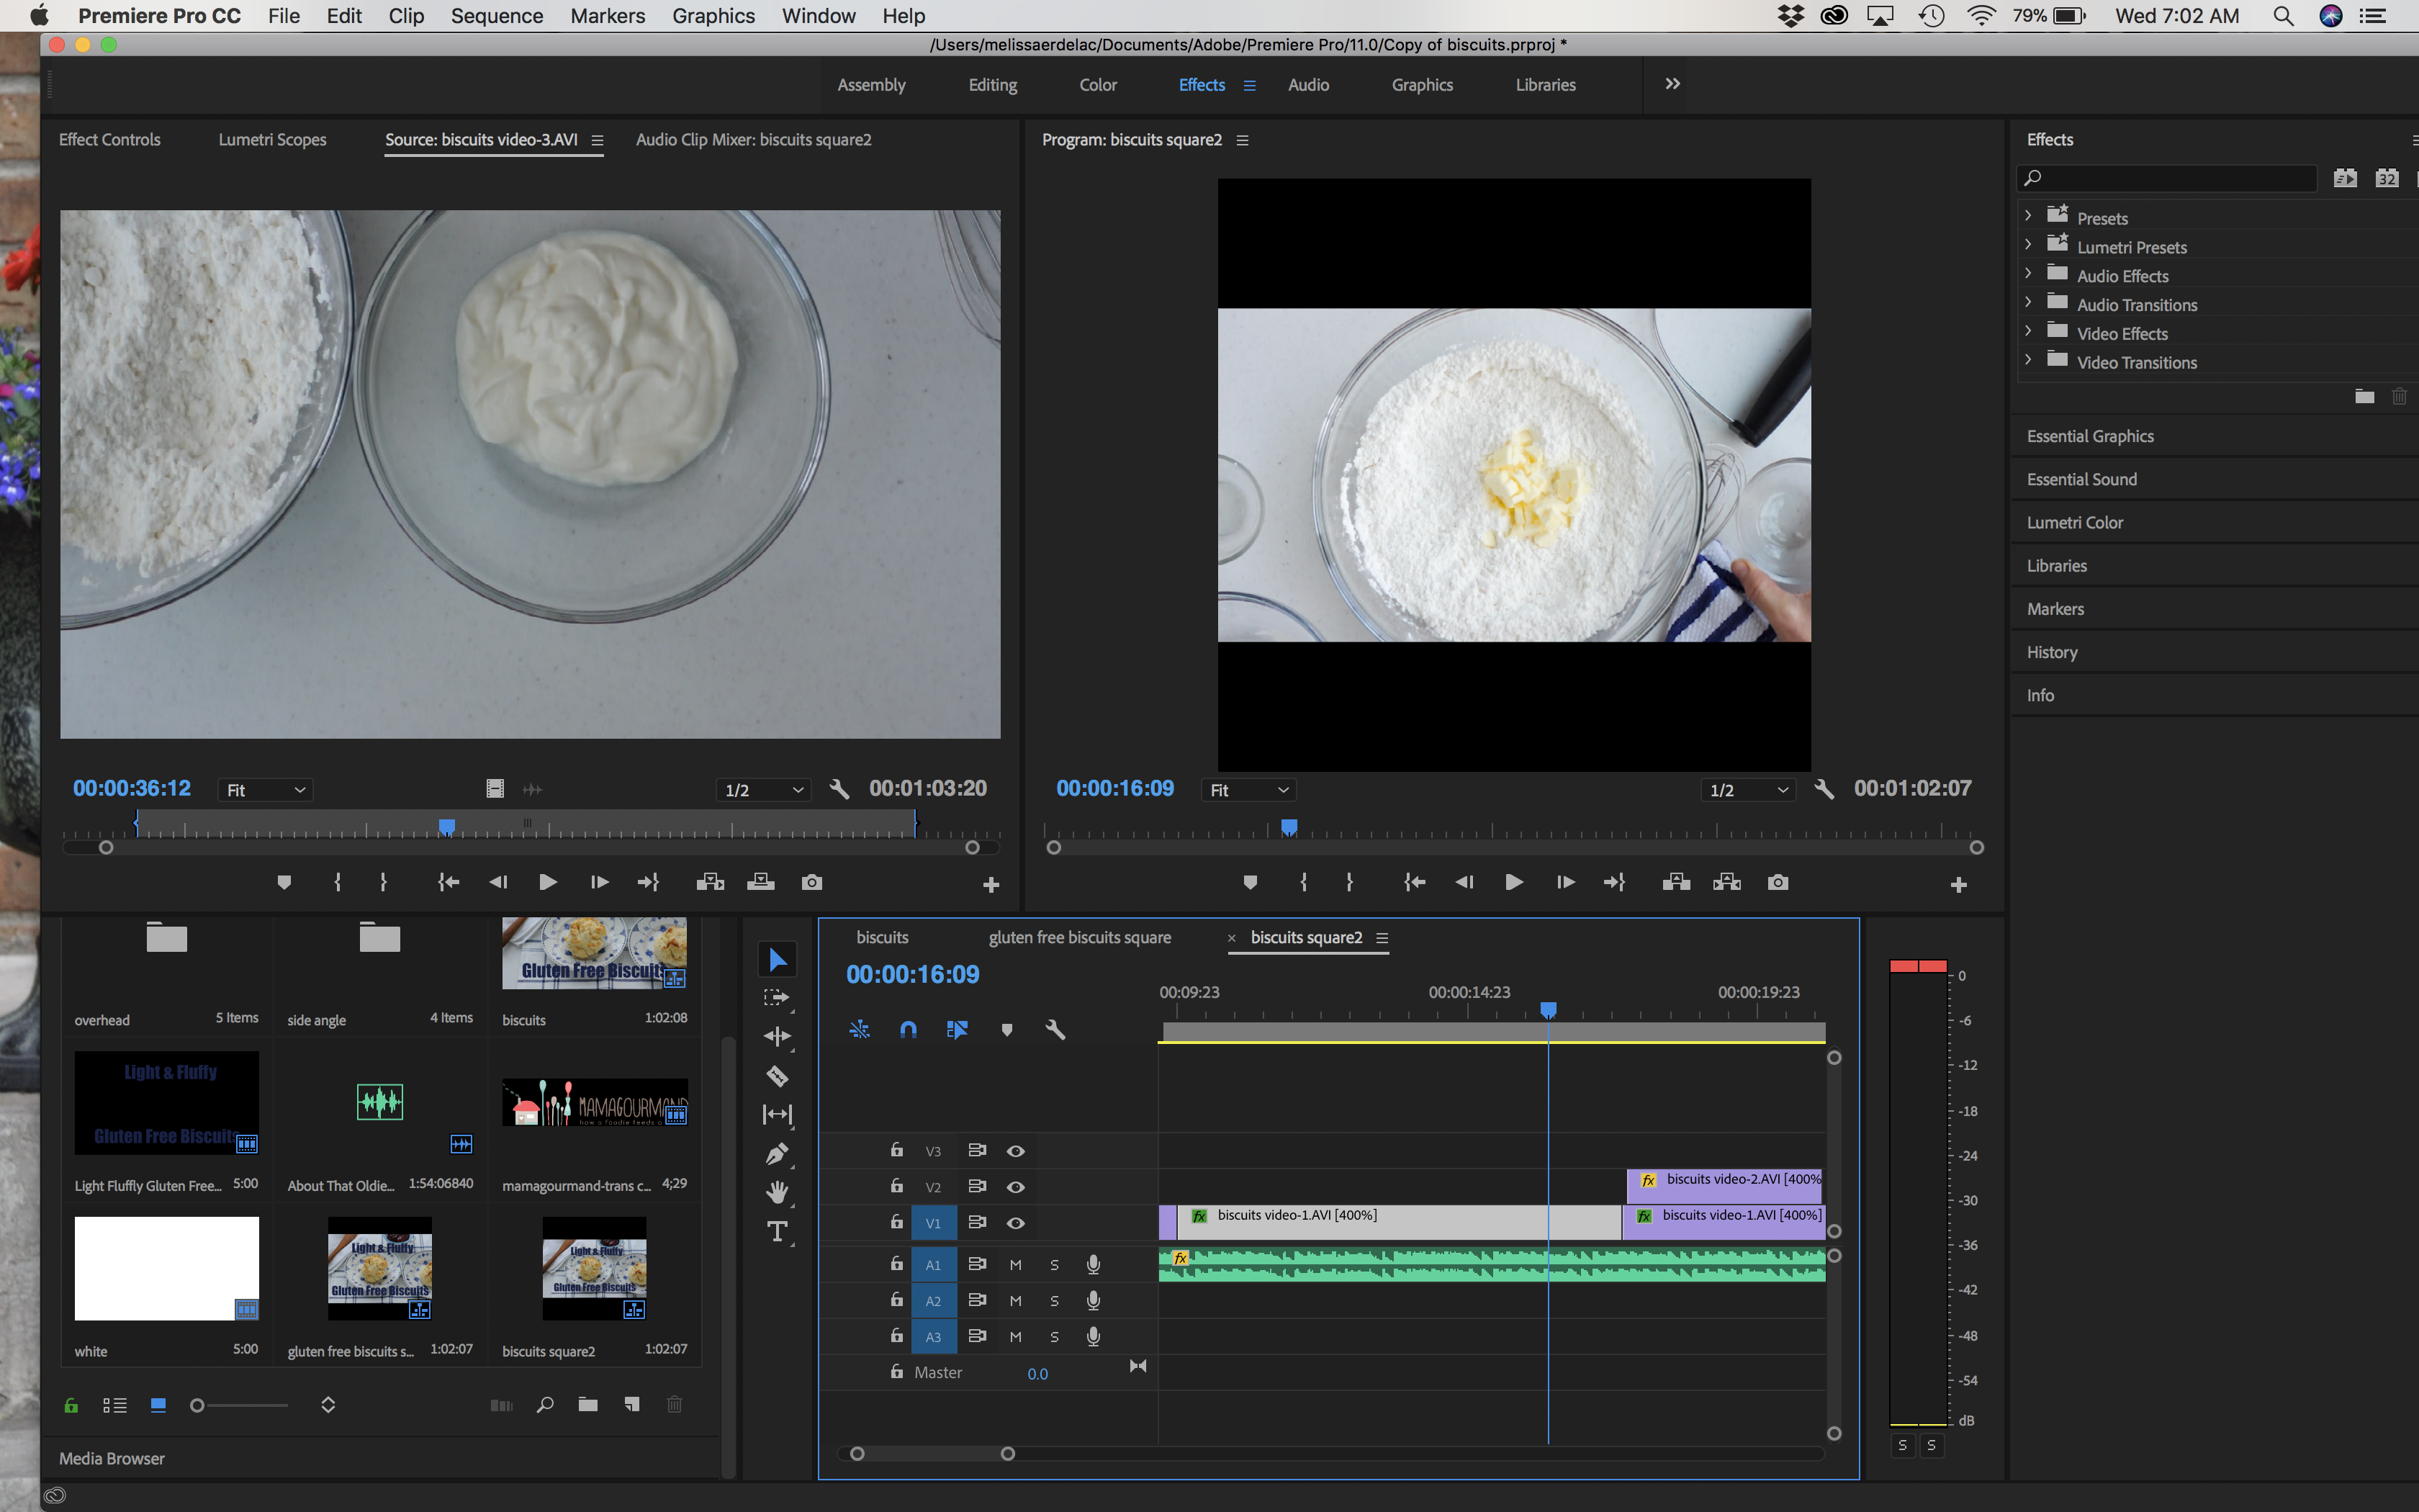Open Source monitor zoom Fit dropdown

(x=265, y=790)
